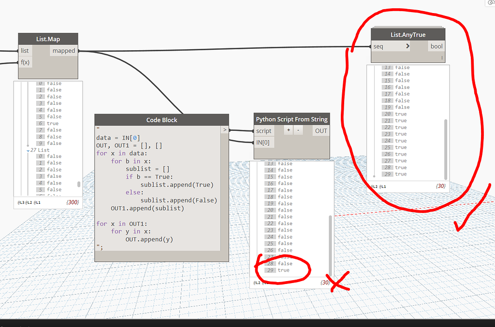495x327 pixels.
Task: Add an input with the + button
Action: [288, 130]
